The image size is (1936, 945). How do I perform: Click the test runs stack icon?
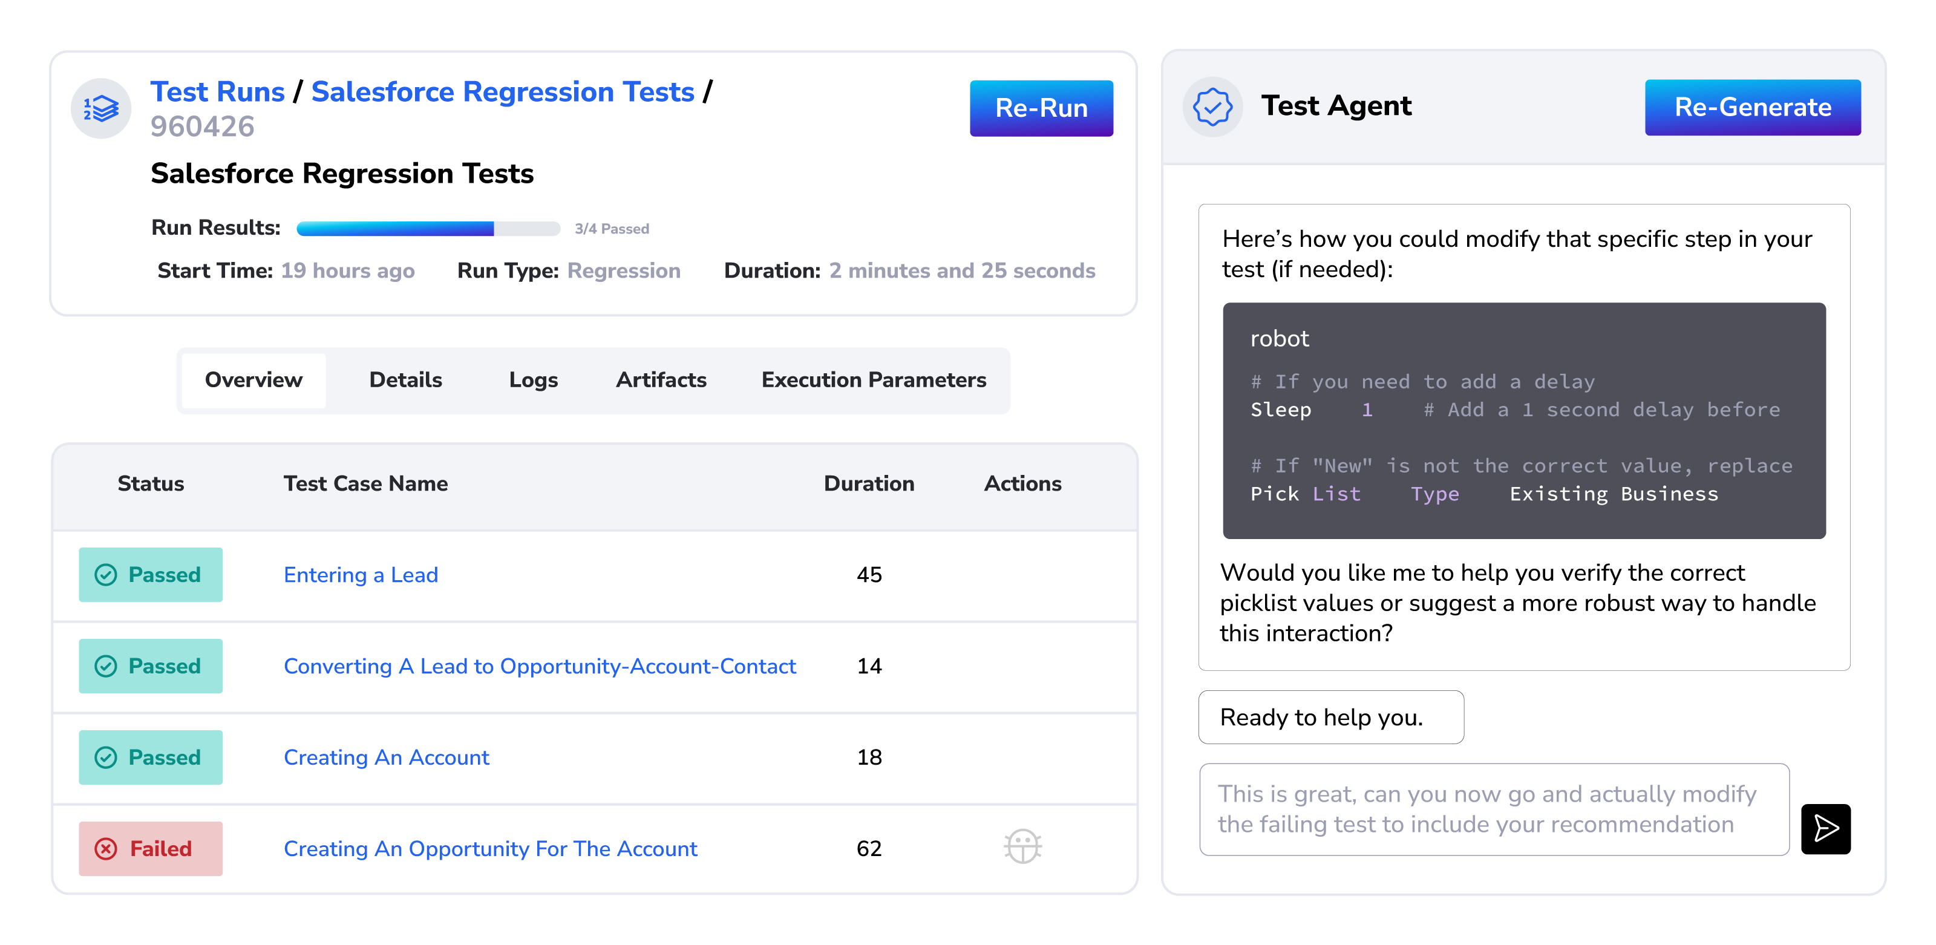[100, 109]
